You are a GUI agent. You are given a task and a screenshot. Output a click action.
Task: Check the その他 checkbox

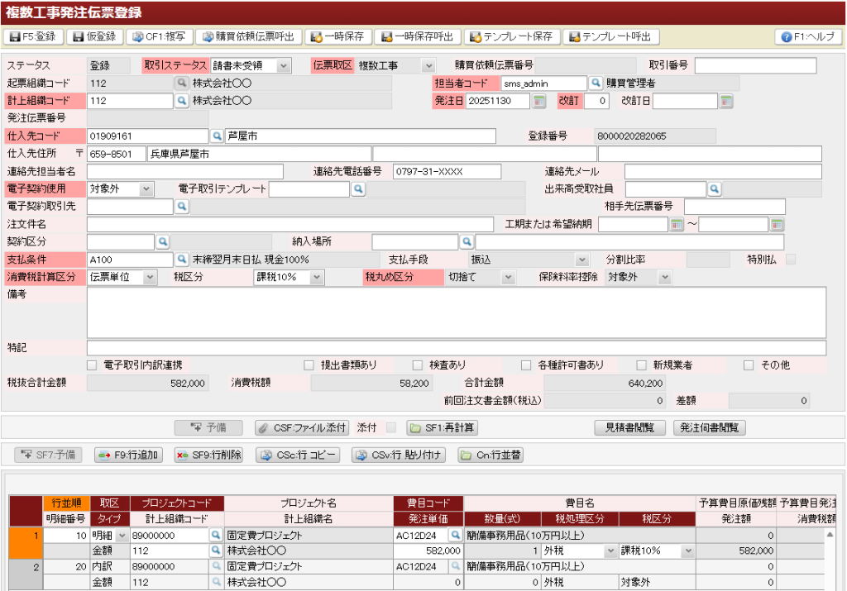point(749,365)
